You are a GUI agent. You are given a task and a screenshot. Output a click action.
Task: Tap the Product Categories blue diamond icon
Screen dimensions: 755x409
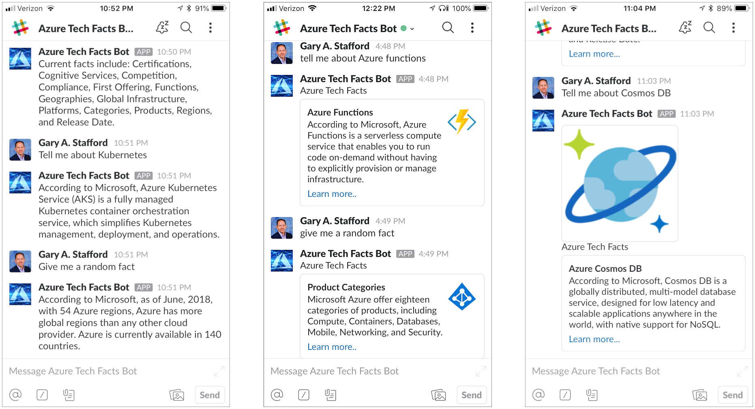point(462,296)
